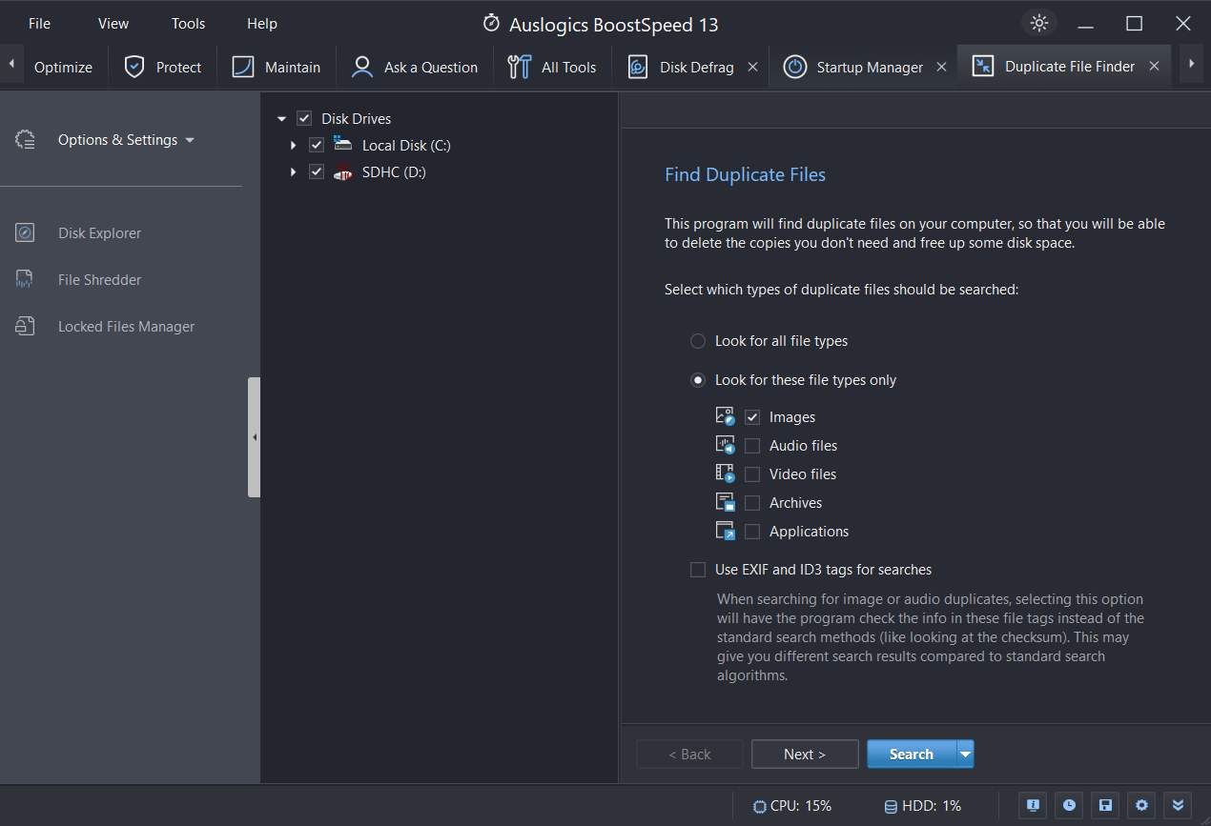This screenshot has width=1211, height=826.
Task: Switch to the Startup Manager tab
Action: (x=869, y=67)
